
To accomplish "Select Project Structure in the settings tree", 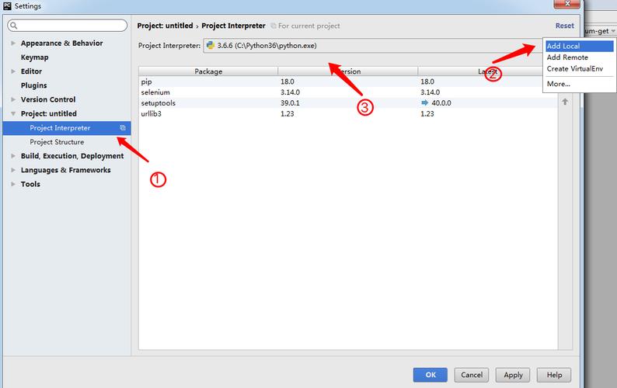I will 57,142.
